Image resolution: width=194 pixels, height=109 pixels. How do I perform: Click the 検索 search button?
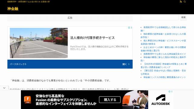[183, 17]
